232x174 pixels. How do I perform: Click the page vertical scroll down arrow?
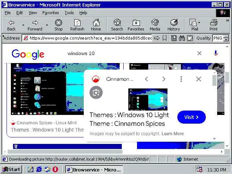(227, 146)
